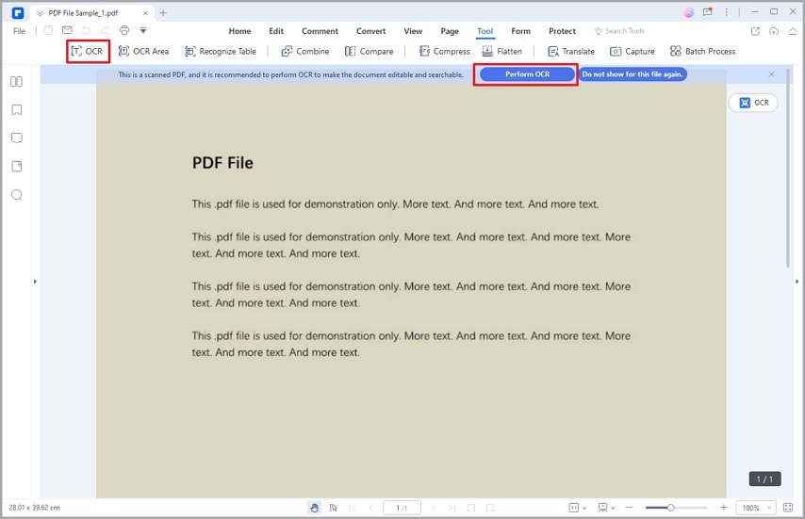Select the OCR Area tool

(x=143, y=51)
